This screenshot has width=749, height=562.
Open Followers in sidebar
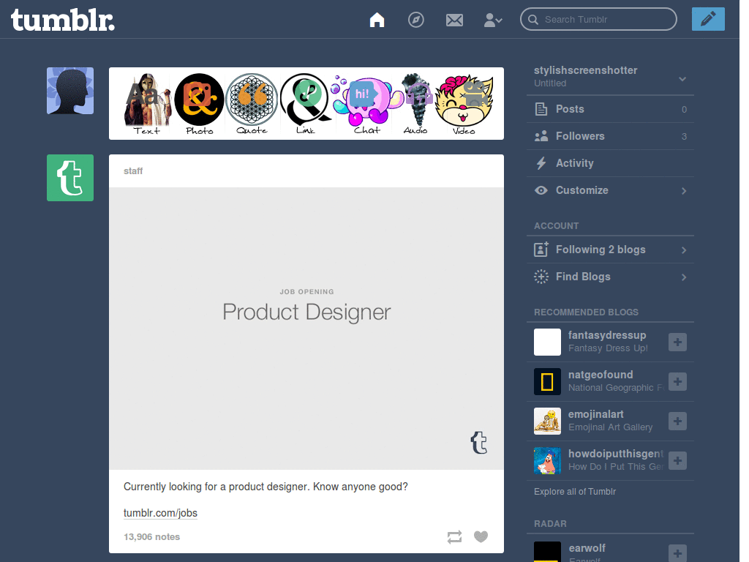point(610,136)
